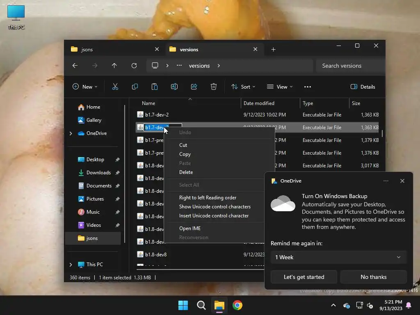
Task: Select the b1.8-dev8 file row
Action: (x=200, y=254)
